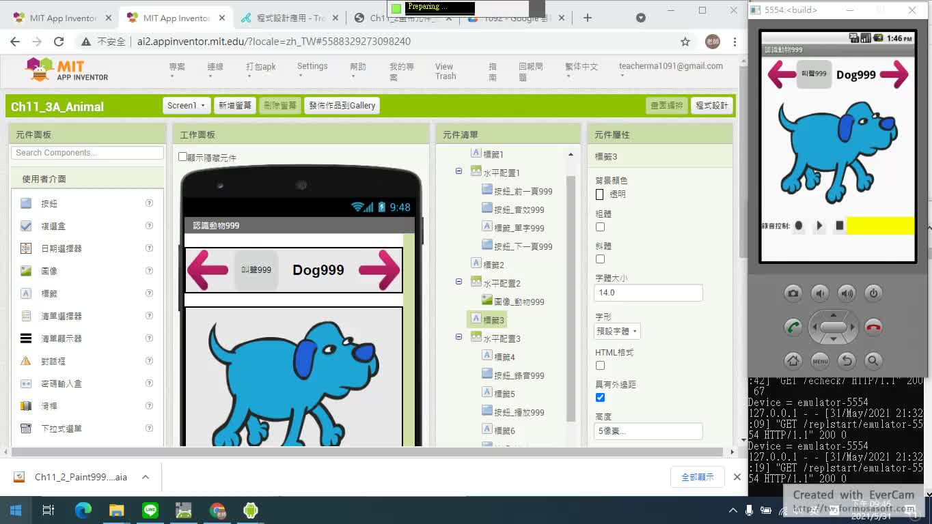Screen dimensions: 932x524
Task: Choose the 清單選擇器 list picker component
Action: click(x=61, y=316)
